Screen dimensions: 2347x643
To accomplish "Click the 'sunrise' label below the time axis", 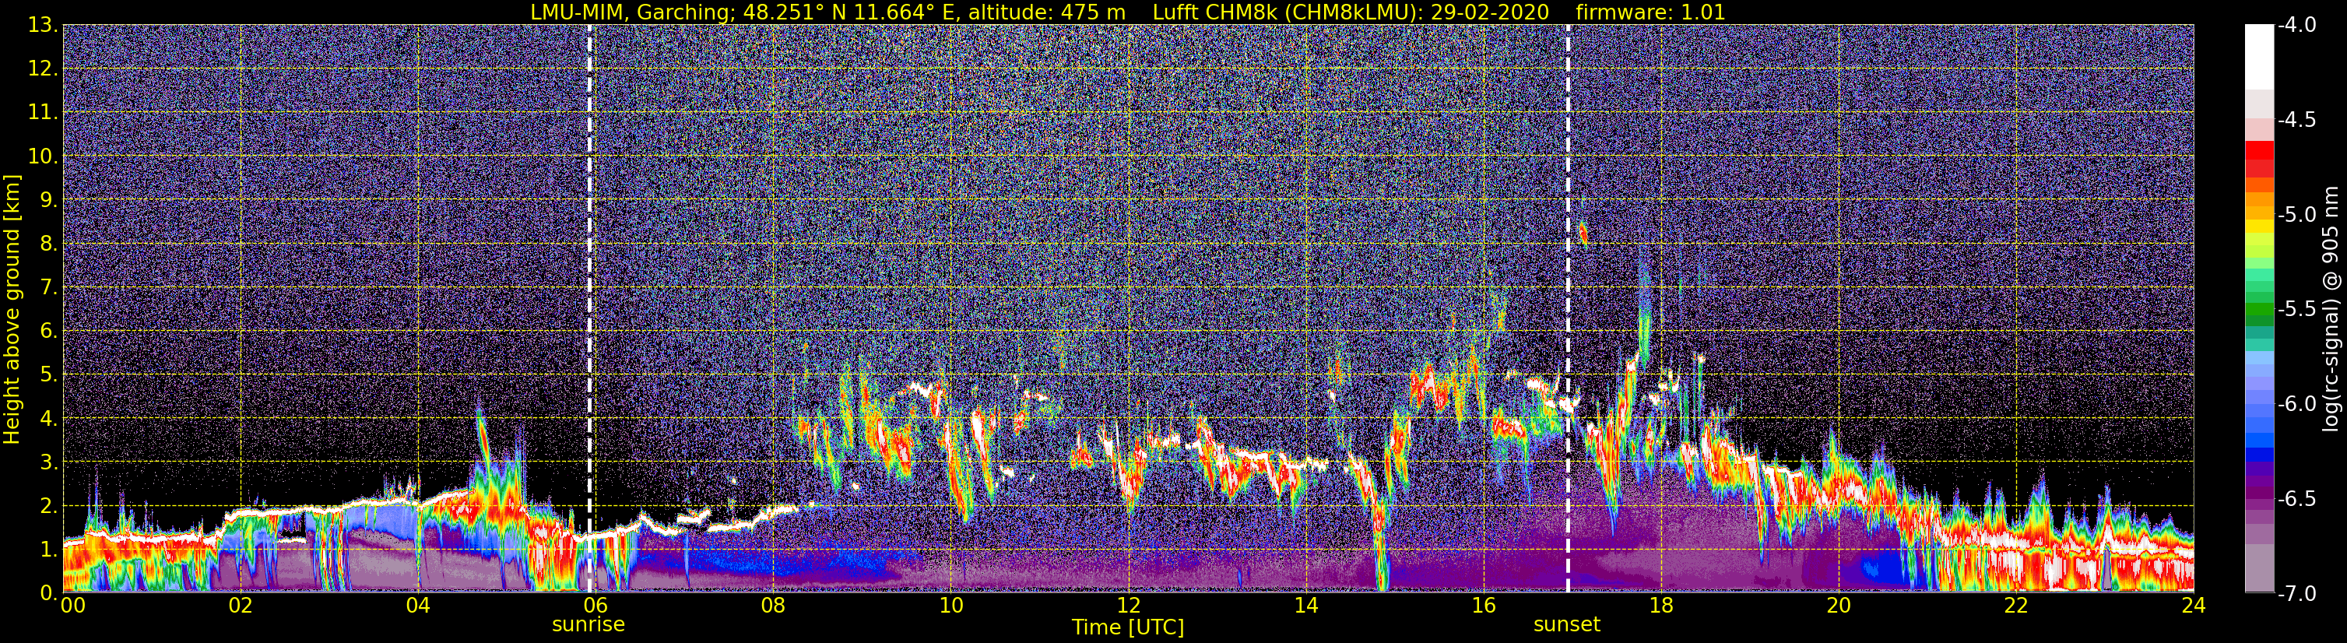I will pyautogui.click(x=589, y=624).
